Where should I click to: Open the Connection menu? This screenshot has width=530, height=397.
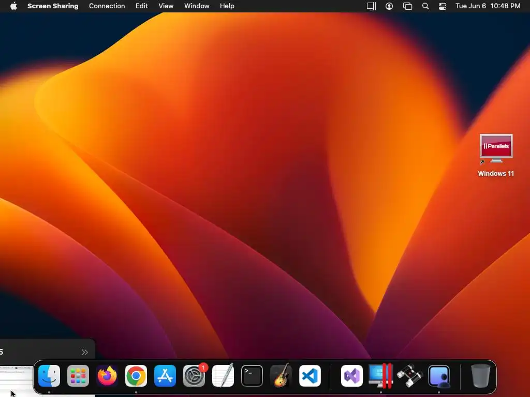(x=107, y=6)
